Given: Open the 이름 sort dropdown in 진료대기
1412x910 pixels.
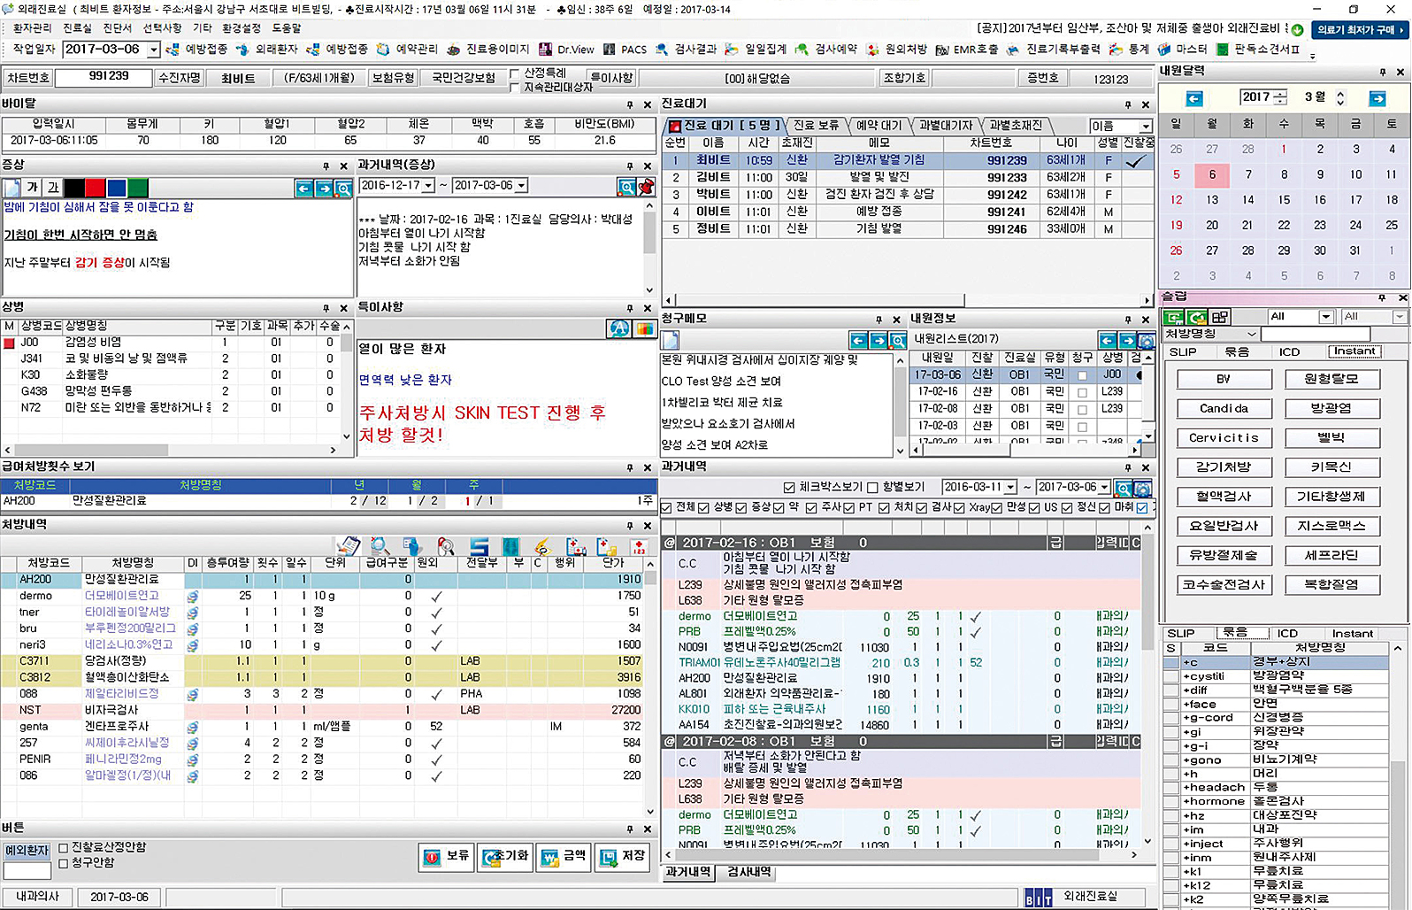Looking at the screenshot, I should (1146, 127).
